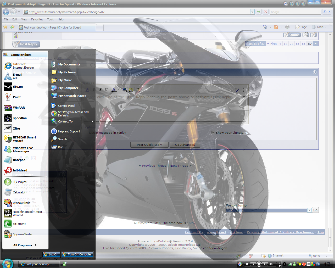Click Post Quick Reply button
The width and height of the screenshot is (335, 268).
149,145
